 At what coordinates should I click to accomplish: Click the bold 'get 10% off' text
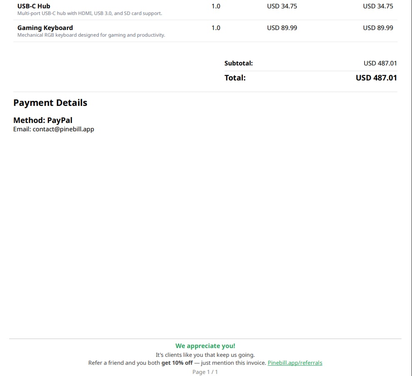(x=177, y=363)
